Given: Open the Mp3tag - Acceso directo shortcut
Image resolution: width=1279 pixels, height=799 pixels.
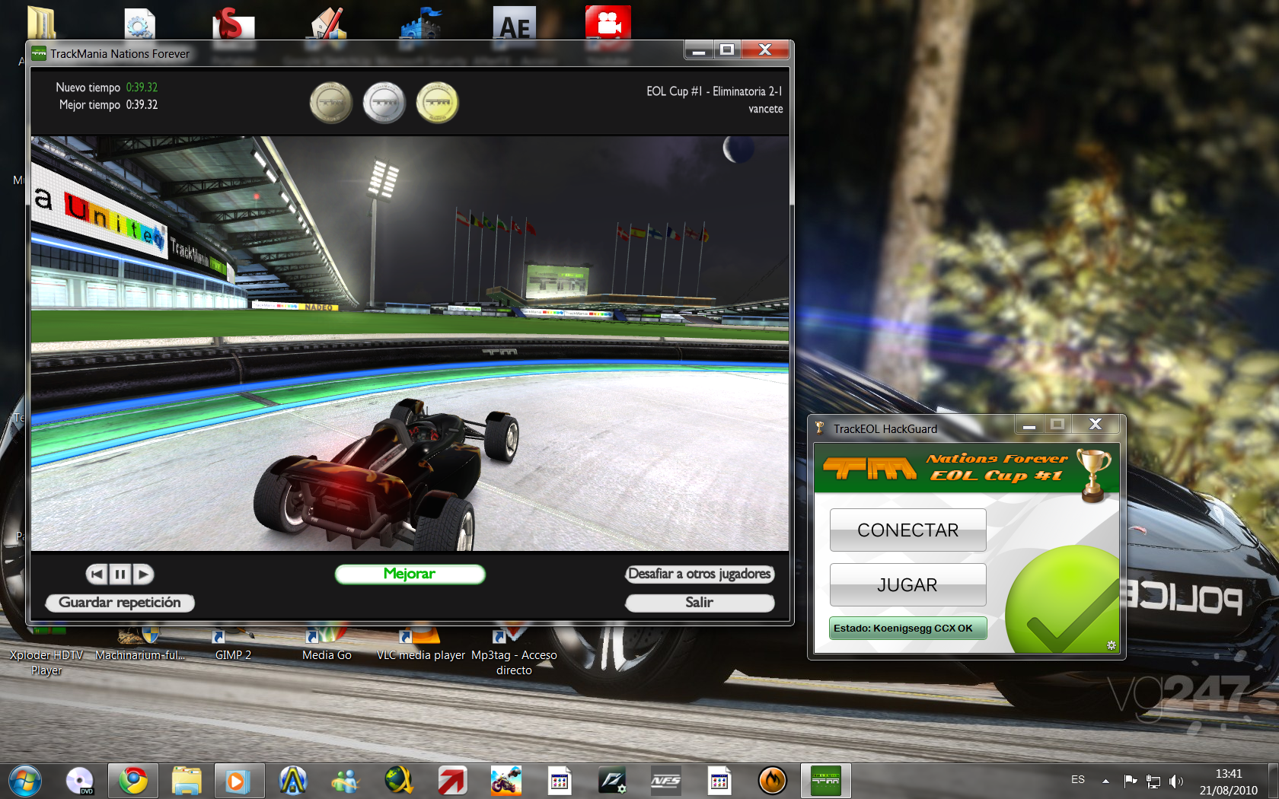Looking at the screenshot, I should [514, 651].
